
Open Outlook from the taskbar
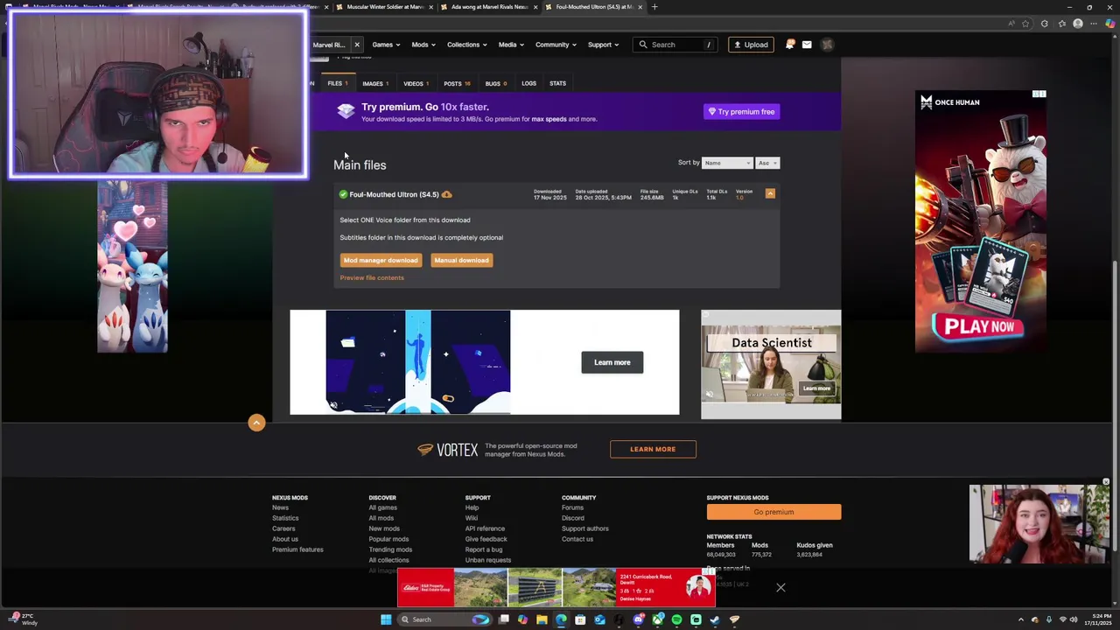[x=599, y=619]
